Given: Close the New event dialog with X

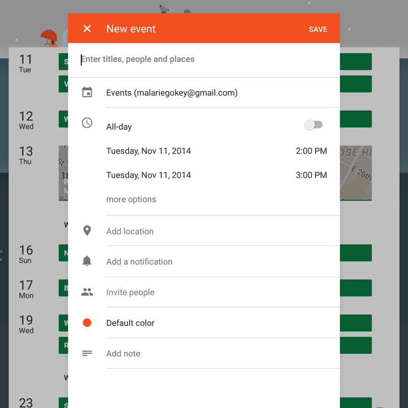Looking at the screenshot, I should coord(87,28).
